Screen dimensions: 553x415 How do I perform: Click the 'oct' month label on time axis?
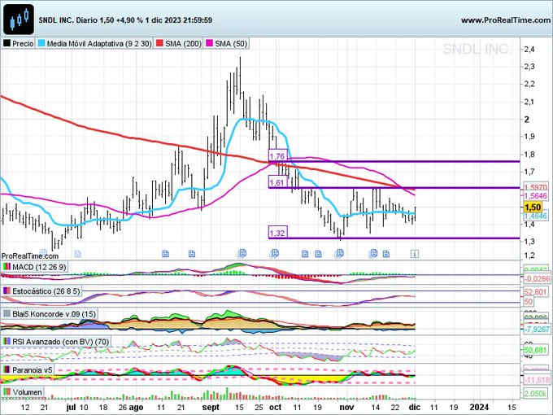click(275, 407)
